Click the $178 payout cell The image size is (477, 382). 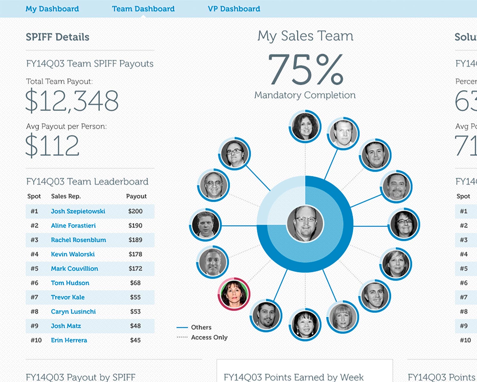pyautogui.click(x=135, y=254)
